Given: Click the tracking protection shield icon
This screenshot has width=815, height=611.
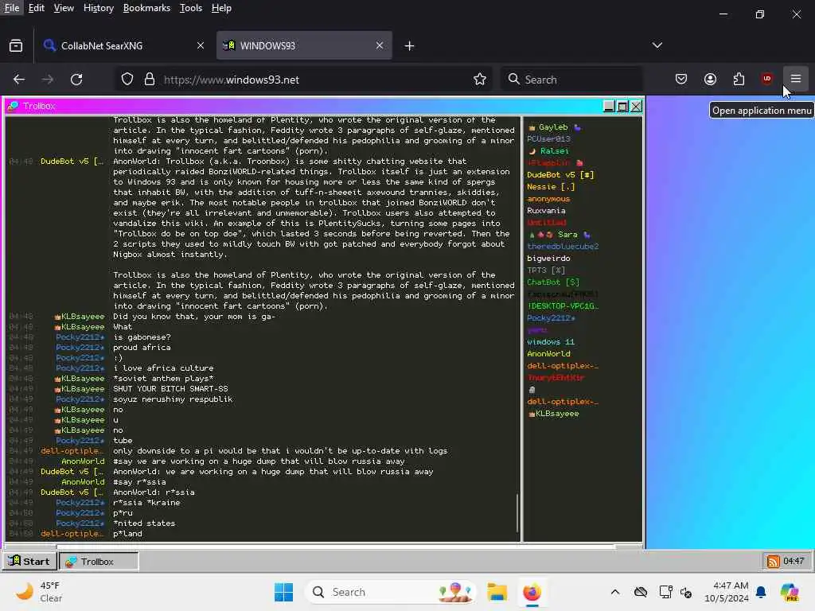Looking at the screenshot, I should (x=127, y=79).
